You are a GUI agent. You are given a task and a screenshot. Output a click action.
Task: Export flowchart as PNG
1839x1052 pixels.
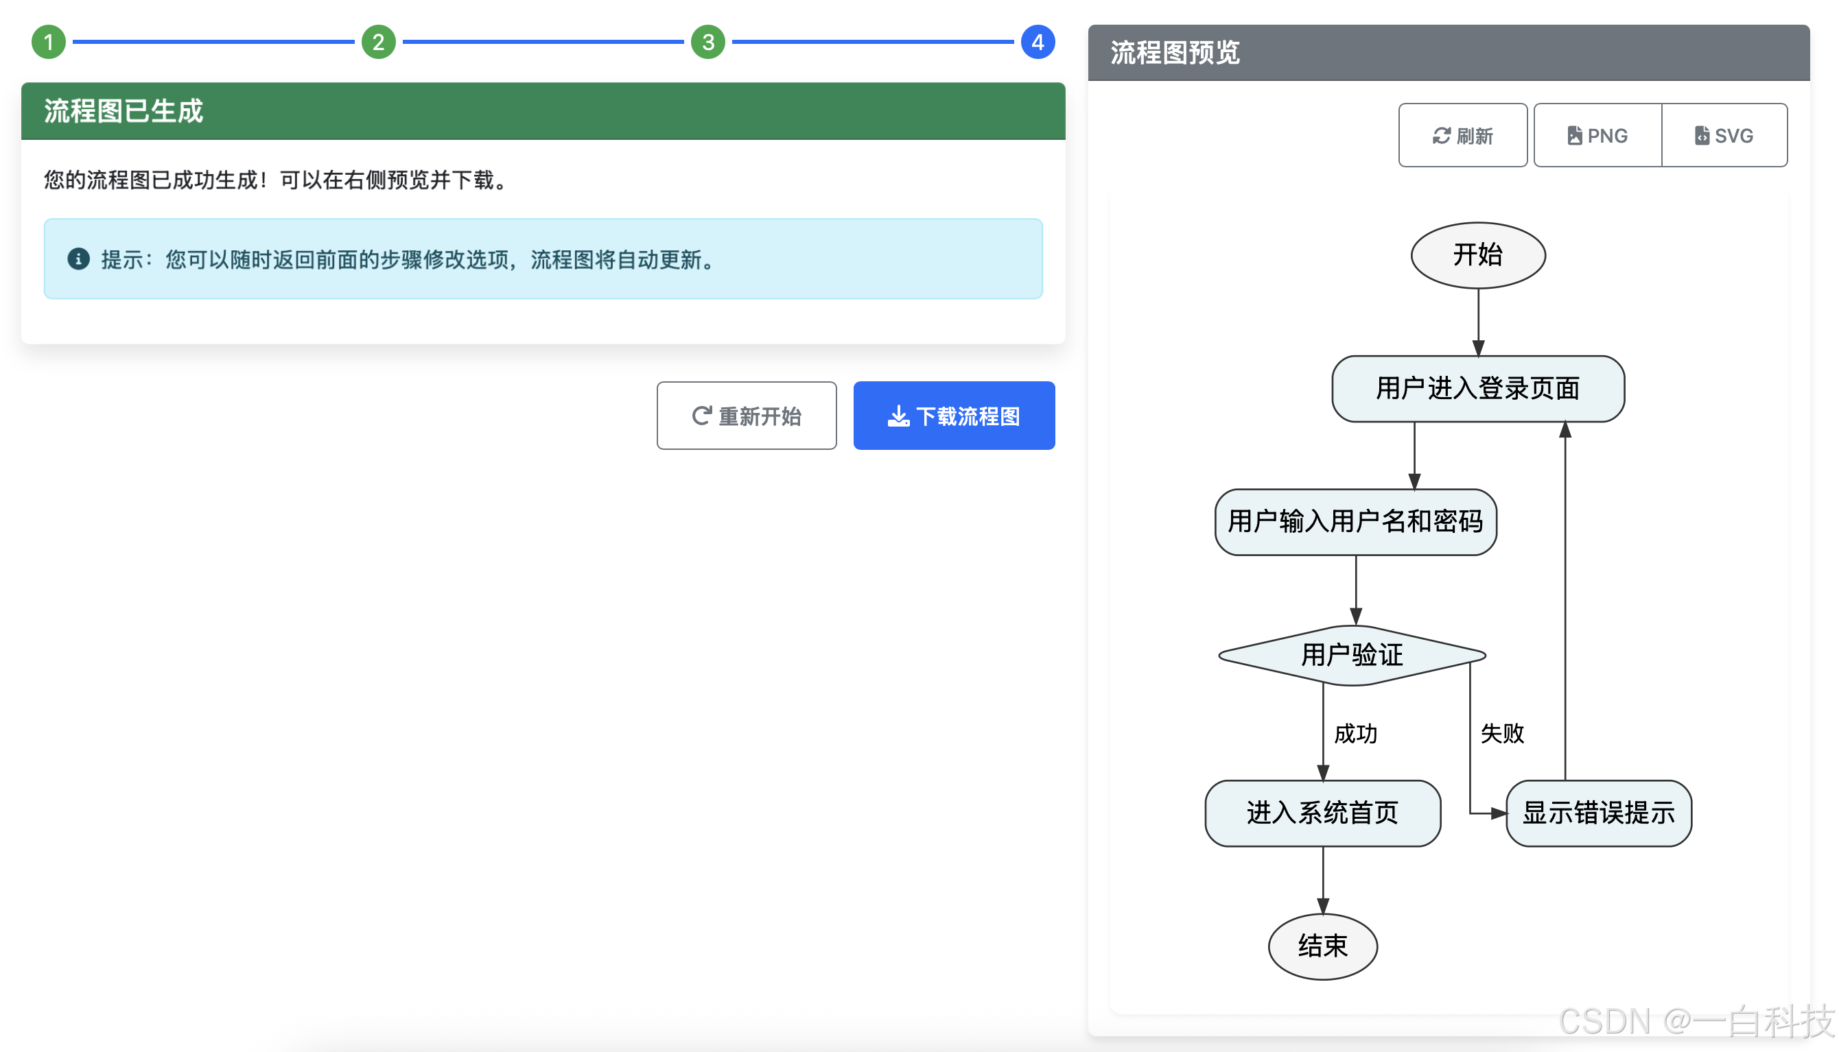(1597, 135)
